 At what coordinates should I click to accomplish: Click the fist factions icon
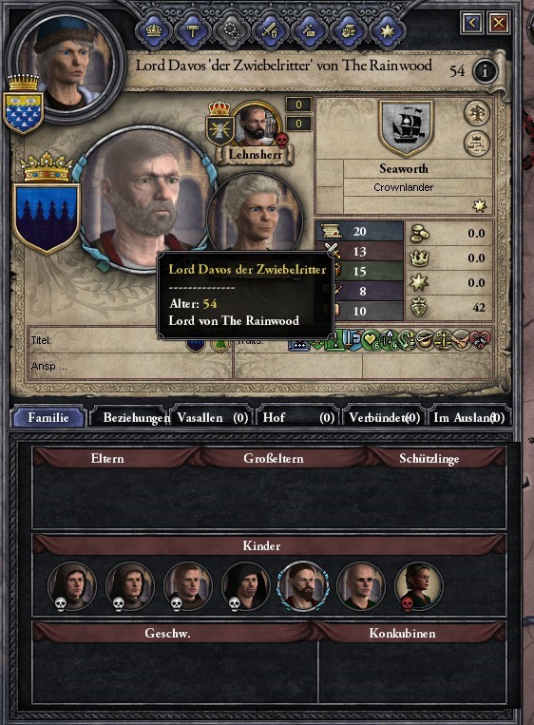[x=348, y=31]
